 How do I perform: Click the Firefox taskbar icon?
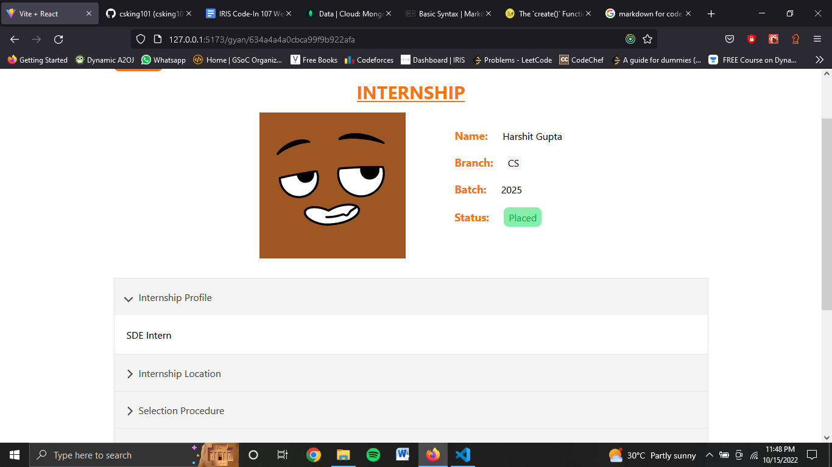click(x=433, y=455)
